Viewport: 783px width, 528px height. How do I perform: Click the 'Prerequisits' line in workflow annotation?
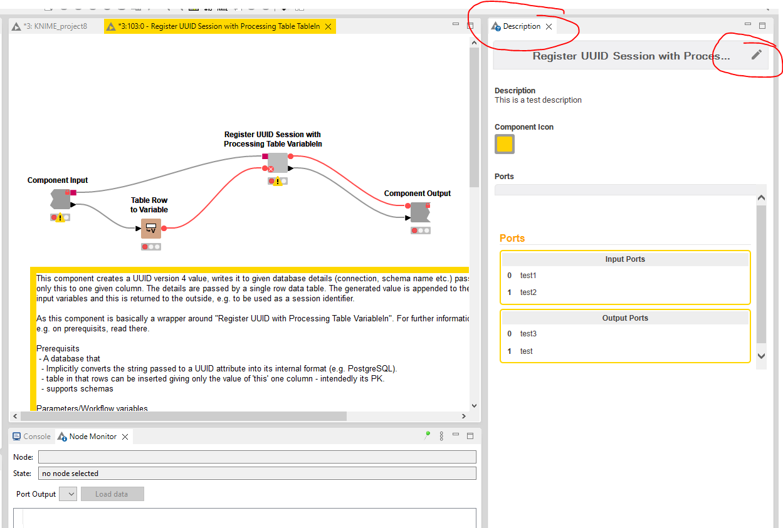tap(58, 349)
